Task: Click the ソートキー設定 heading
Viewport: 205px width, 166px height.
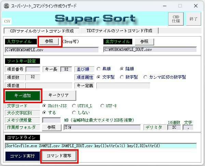Action: pyautogui.click(x=22, y=61)
